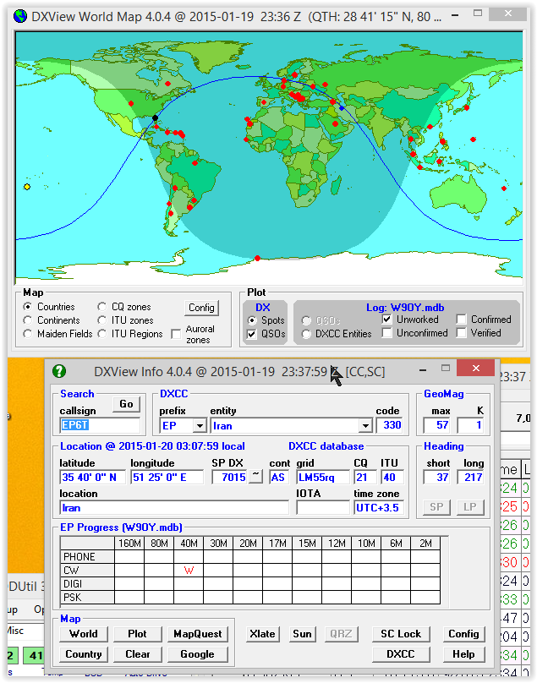The height and width of the screenshot is (683, 537).
Task: Click the 20M column header
Action: 248,544
